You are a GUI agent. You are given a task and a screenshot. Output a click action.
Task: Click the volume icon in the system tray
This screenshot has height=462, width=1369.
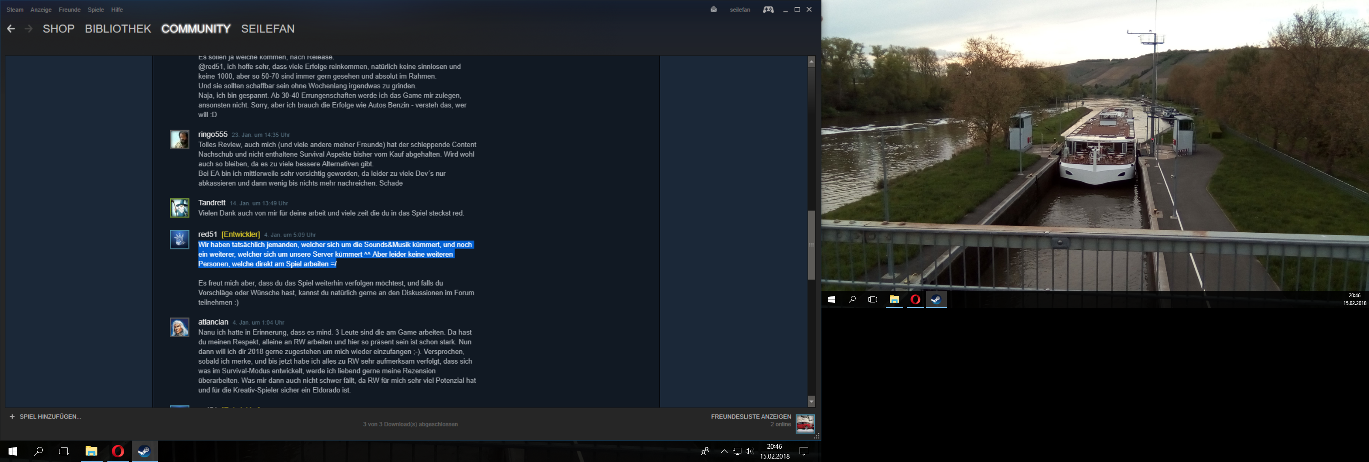coord(750,451)
